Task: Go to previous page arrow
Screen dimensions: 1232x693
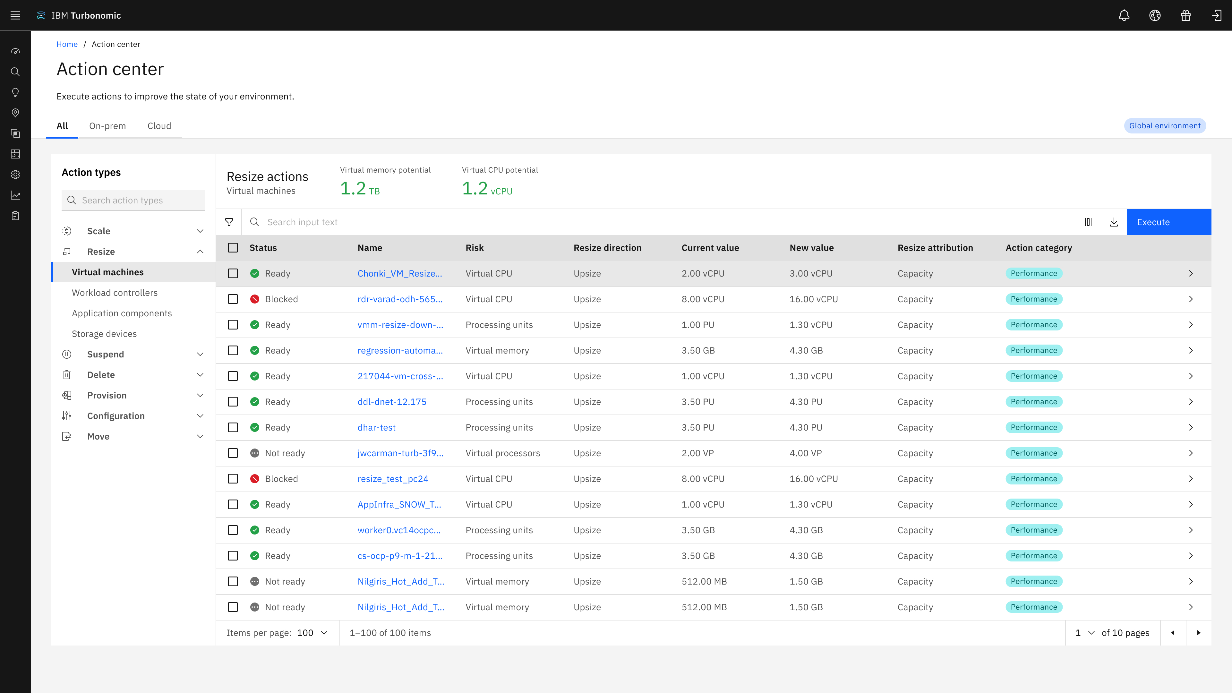Action: pyautogui.click(x=1173, y=633)
